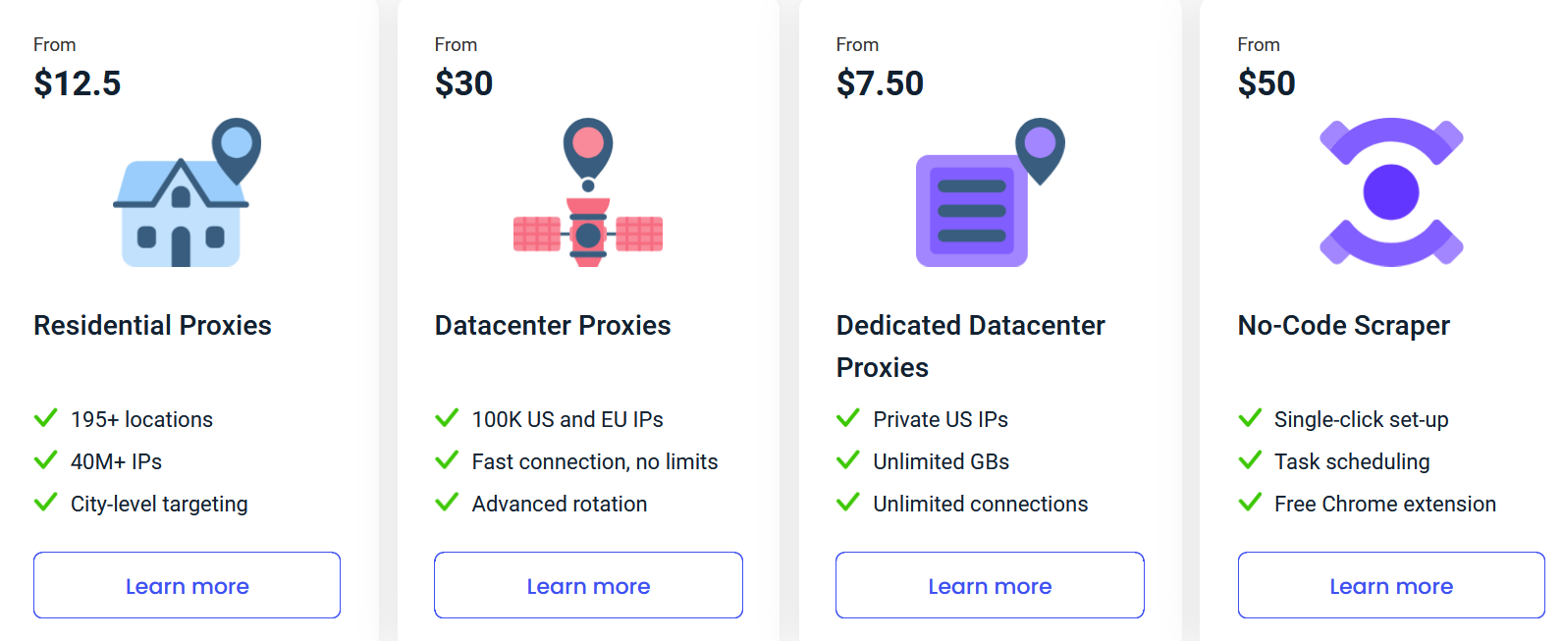The image size is (1563, 641).
Task: Click the Dedicated Datacenter Proxies heading
Action: (970, 346)
